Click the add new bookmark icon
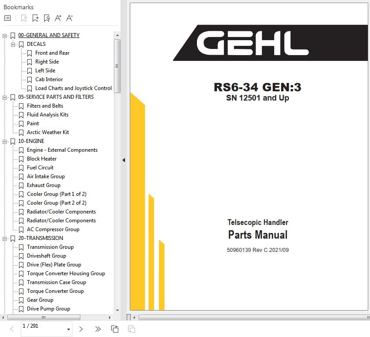 (35, 18)
